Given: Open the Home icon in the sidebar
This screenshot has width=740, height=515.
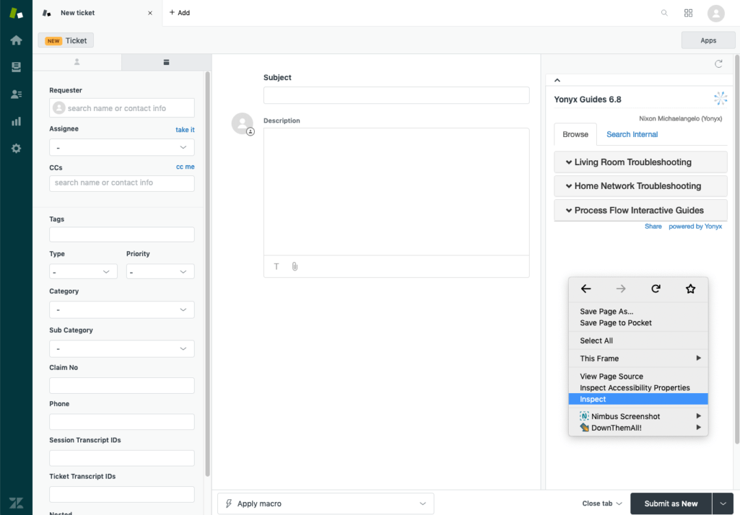Looking at the screenshot, I should [15, 39].
